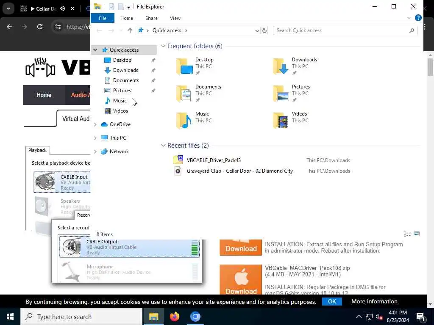Viewport: 434px width, 325px height.
Task: Accept cookies with OK button
Action: click(332, 301)
